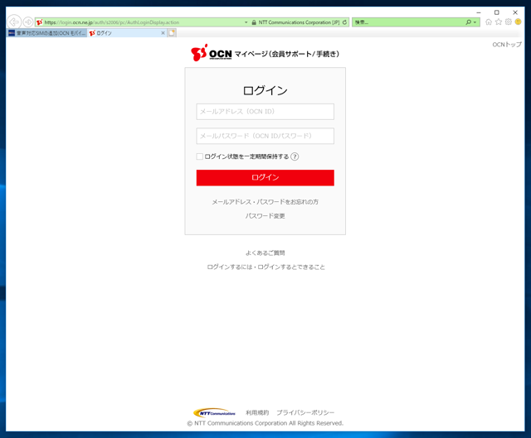View NTT Communications Corporation certificate label
This screenshot has height=438, width=531.
(299, 22)
